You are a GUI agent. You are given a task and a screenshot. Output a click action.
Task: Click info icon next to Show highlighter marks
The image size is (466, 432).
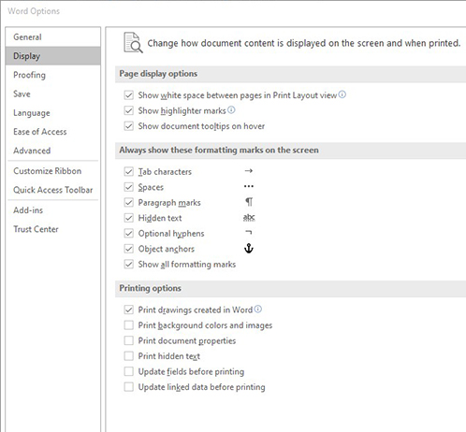[x=231, y=109]
